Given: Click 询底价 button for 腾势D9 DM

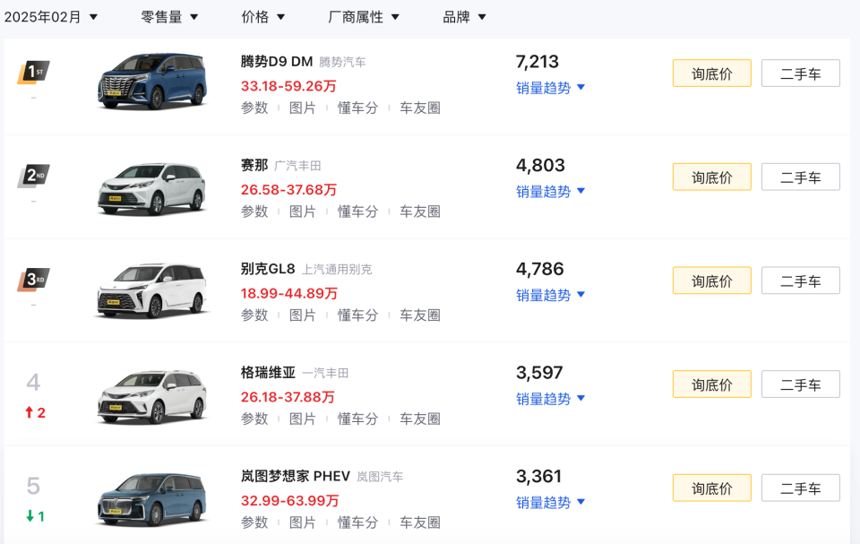Looking at the screenshot, I should coord(711,73).
